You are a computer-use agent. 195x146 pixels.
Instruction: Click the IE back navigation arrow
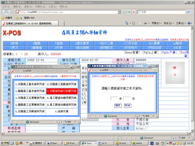tap(4, 12)
